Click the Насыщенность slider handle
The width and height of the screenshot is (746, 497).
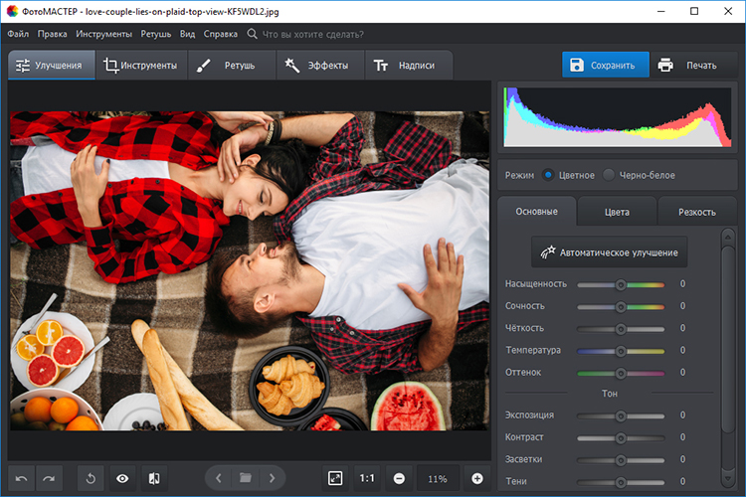click(x=621, y=284)
